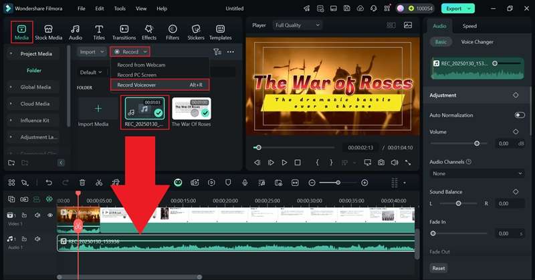
Task: Expand Adjustment Layer item
Action: [x=11, y=137]
